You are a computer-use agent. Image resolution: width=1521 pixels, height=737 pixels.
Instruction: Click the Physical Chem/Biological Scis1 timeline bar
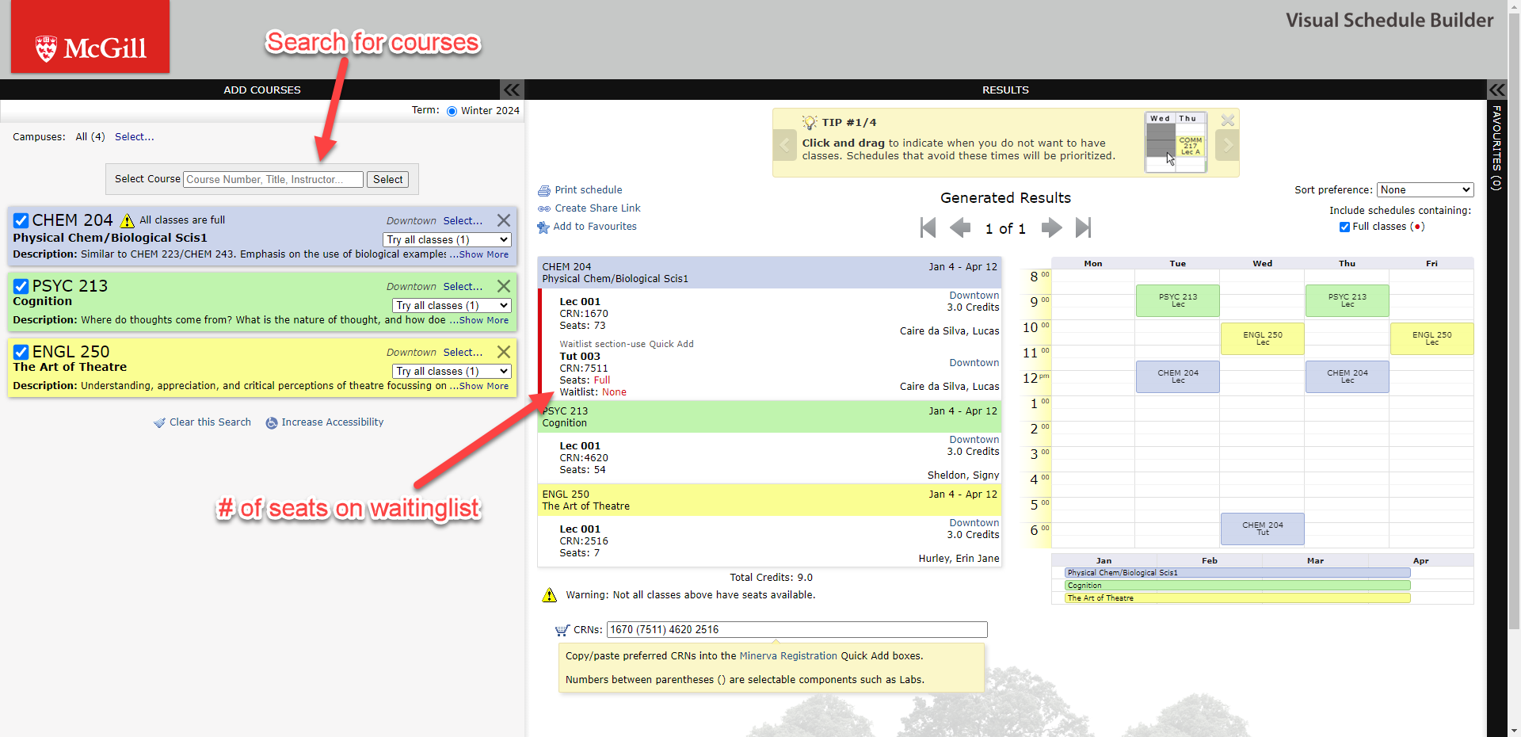[1237, 573]
